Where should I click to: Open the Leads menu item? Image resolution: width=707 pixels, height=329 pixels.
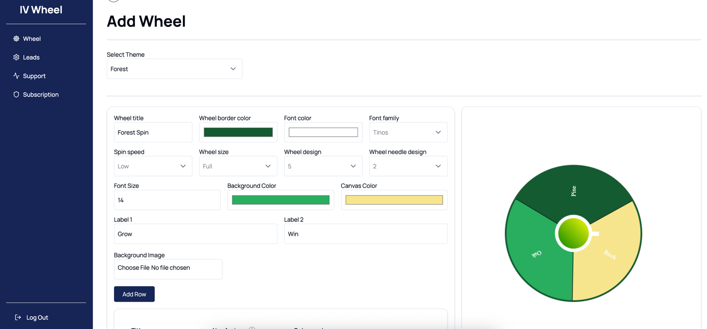(x=31, y=57)
